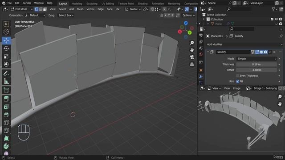The image size is (285, 160).
Task: Open the Add Modifier dropdown
Action: tap(244, 44)
